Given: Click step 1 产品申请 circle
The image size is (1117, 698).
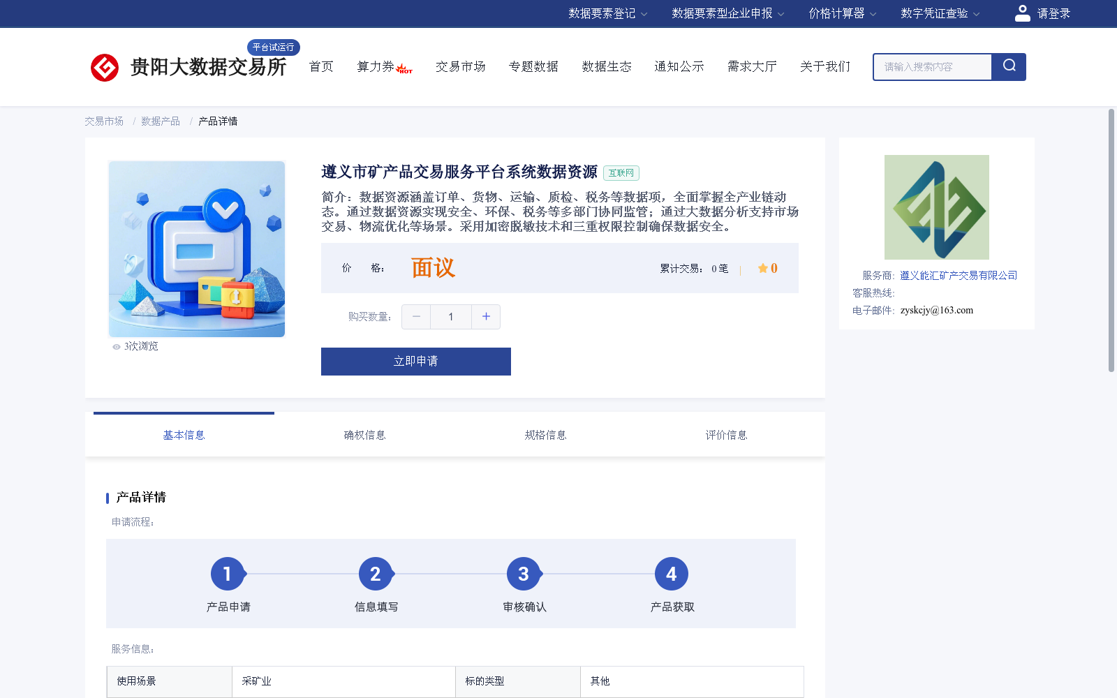Looking at the screenshot, I should 228,574.
